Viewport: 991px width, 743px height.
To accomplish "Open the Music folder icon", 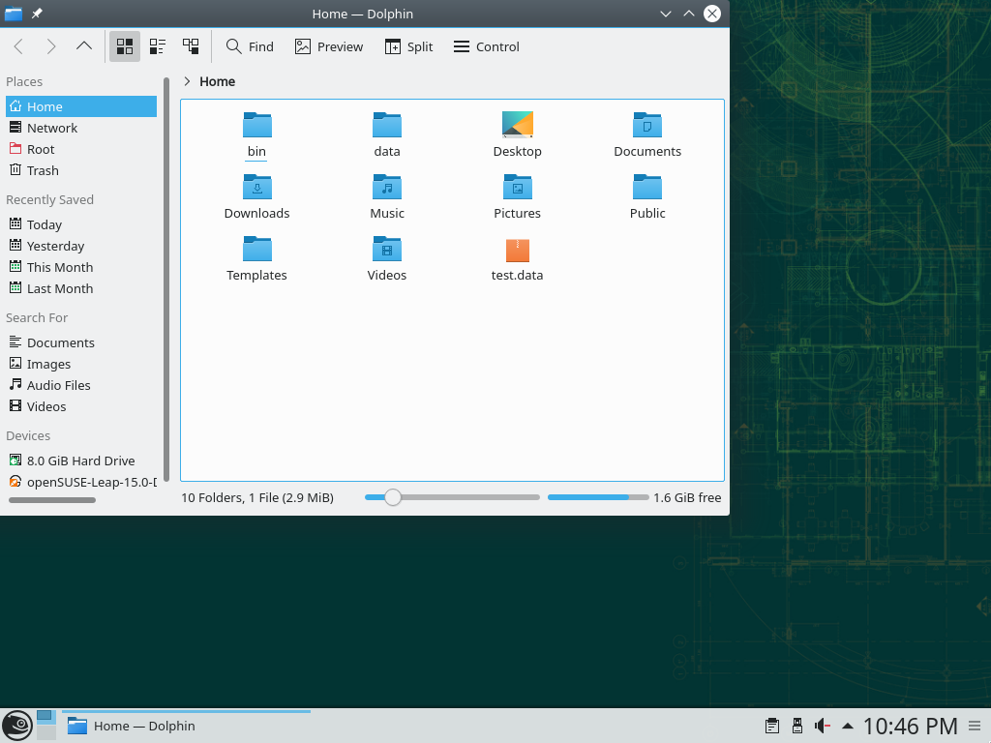I will click(x=386, y=188).
